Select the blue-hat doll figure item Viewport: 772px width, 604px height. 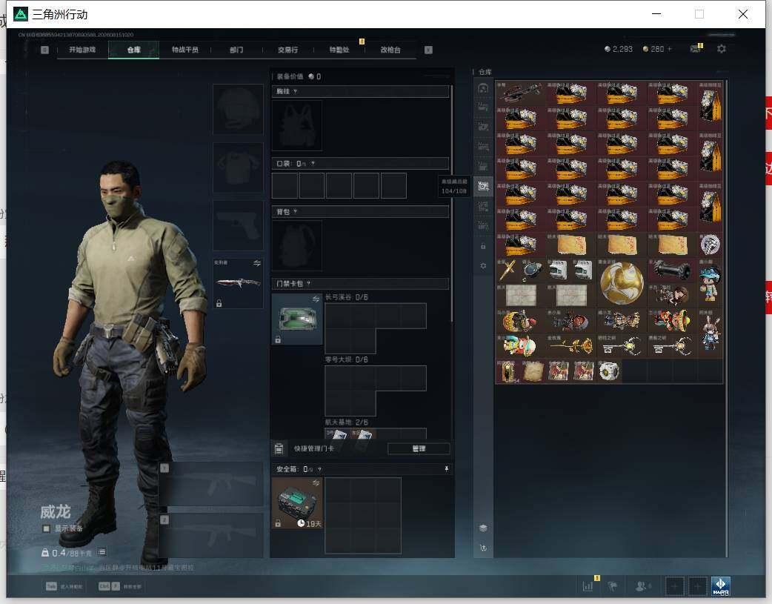tap(711, 283)
